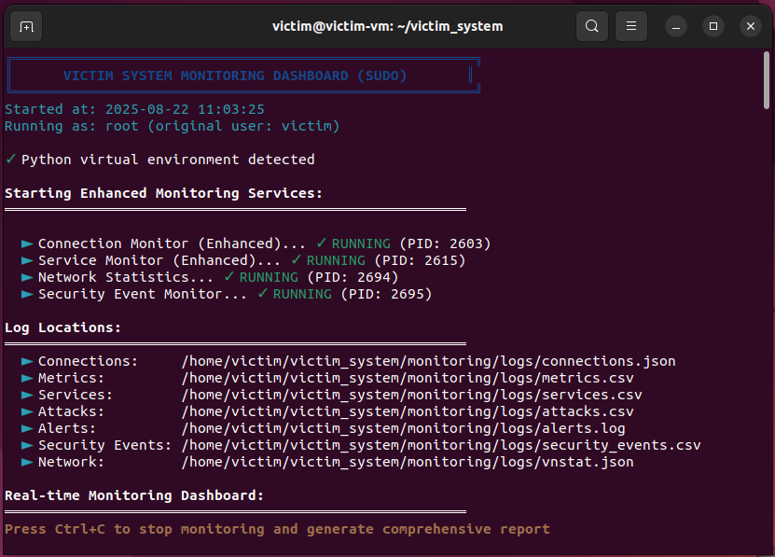Click the 'Log Locations:' heading
The image size is (775, 557).
point(62,328)
